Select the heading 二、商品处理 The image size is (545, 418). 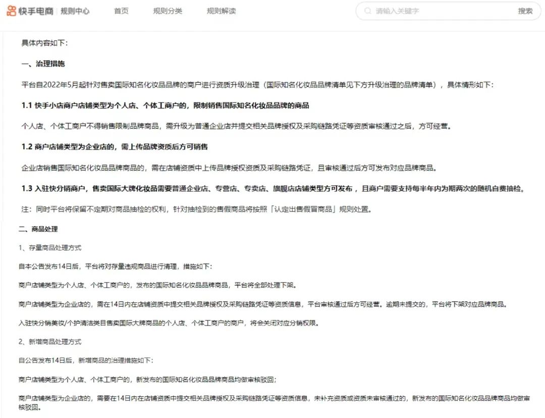[38, 229]
